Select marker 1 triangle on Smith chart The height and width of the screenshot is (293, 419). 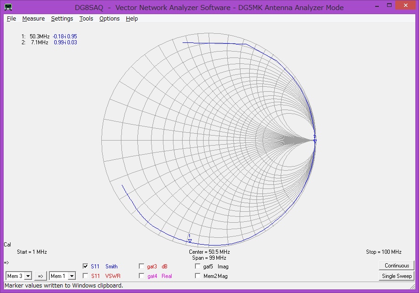[190, 241]
